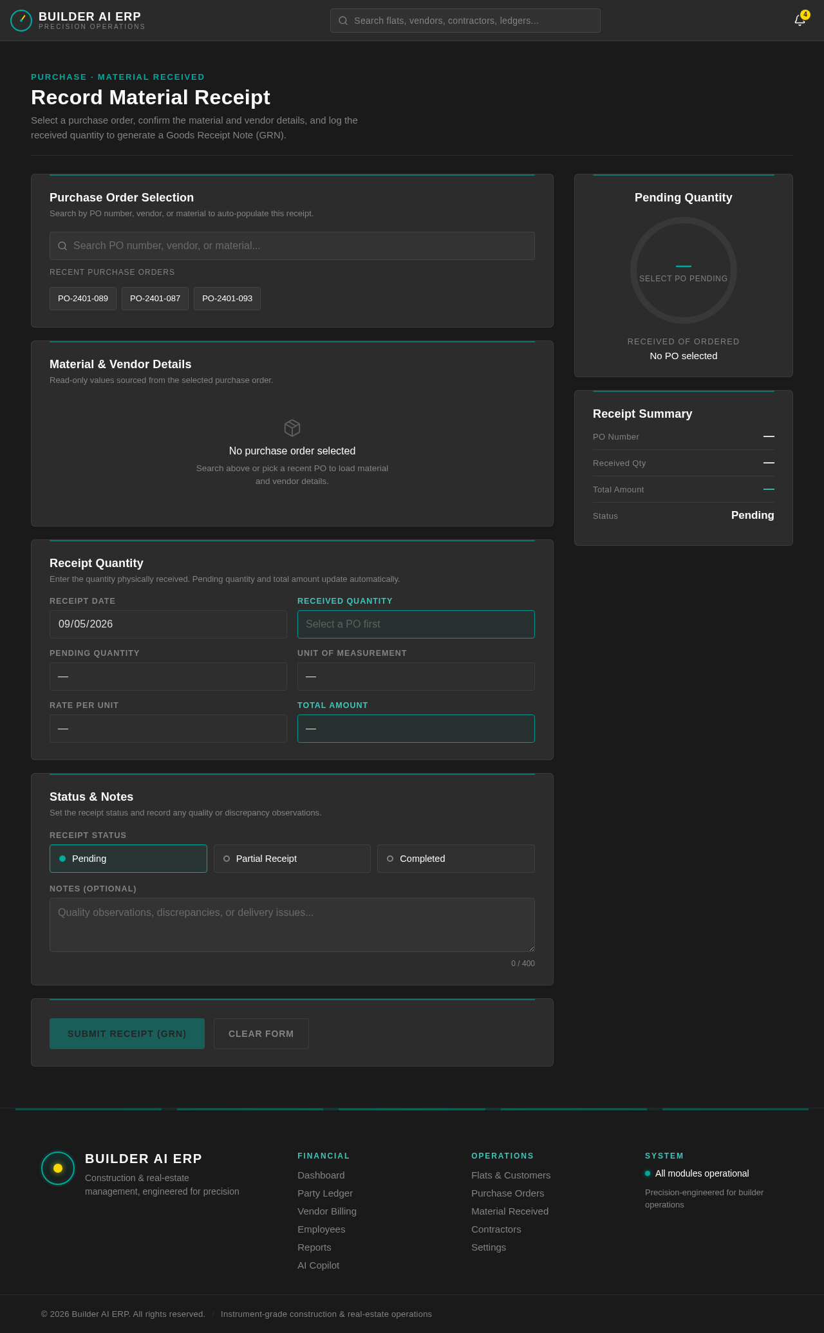Submit the receipt (GRN)

point(127,1034)
